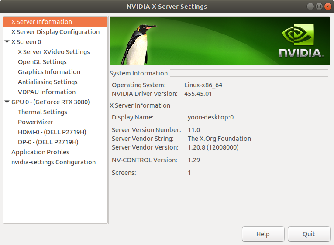Screen dimensions: 334x245
Task: Click the Screens value 1
Action: [189, 173]
